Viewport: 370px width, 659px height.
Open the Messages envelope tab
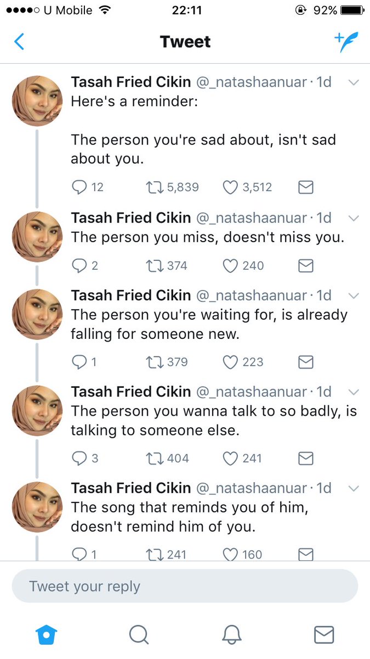click(324, 635)
